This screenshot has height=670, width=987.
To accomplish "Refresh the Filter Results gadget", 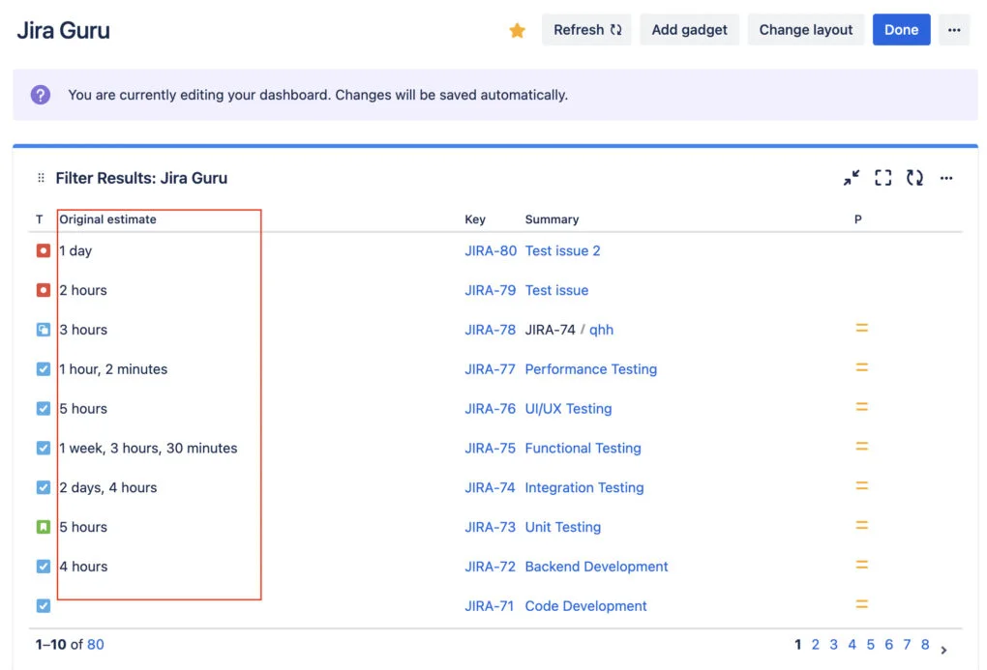I will pos(914,178).
